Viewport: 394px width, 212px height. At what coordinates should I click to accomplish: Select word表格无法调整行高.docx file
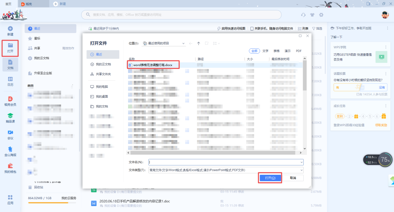[x=152, y=65]
